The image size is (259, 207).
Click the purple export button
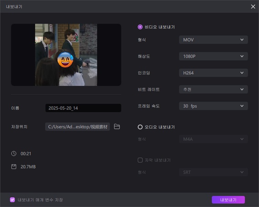[x=228, y=200]
